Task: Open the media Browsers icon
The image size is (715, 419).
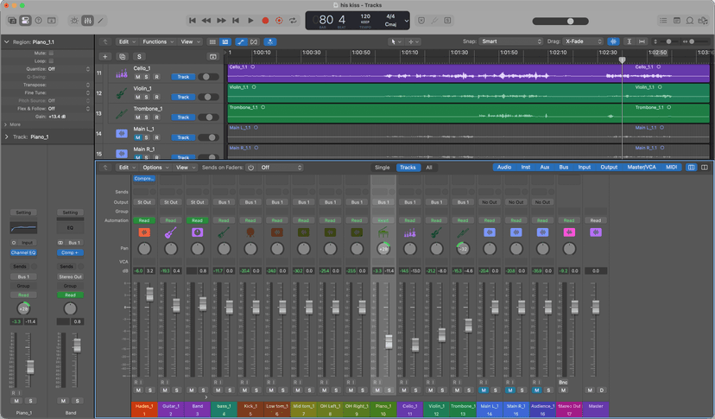Action: click(x=703, y=21)
